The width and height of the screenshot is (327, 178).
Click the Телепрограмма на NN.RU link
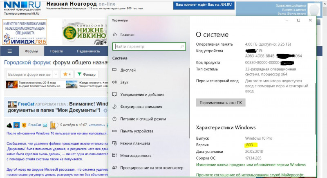[22, 13]
